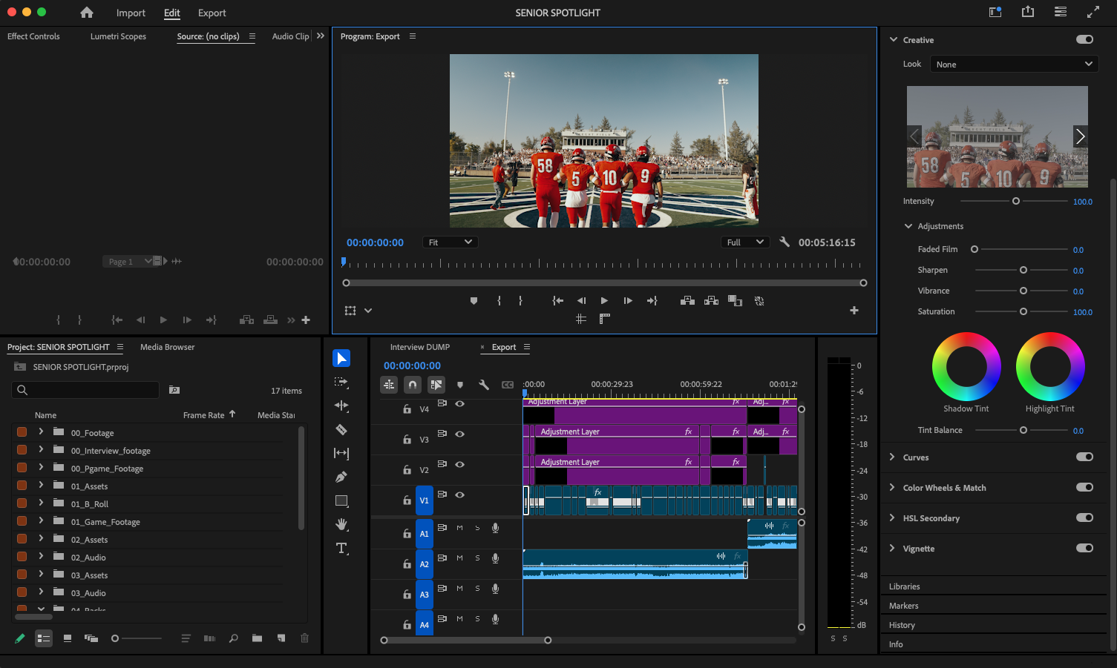Open the Info panel
Screen dimensions: 1117x668
[x=896, y=644]
